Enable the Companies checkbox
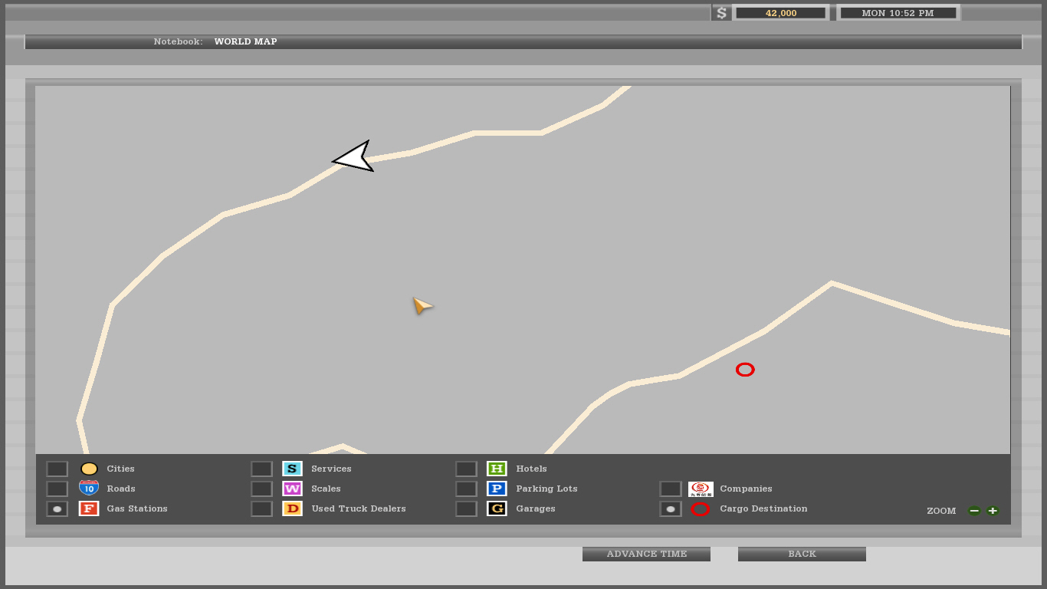This screenshot has height=589, width=1047. coord(670,489)
